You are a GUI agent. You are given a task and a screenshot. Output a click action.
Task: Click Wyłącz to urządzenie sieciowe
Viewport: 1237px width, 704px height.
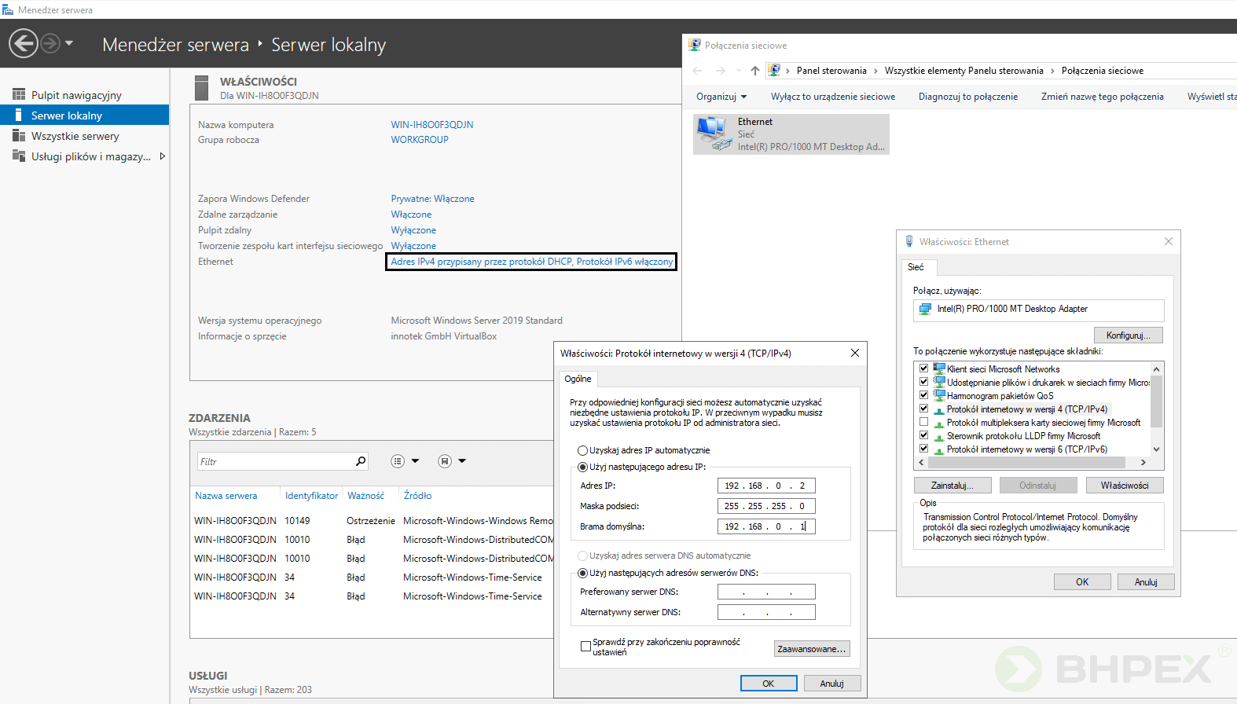[833, 97]
